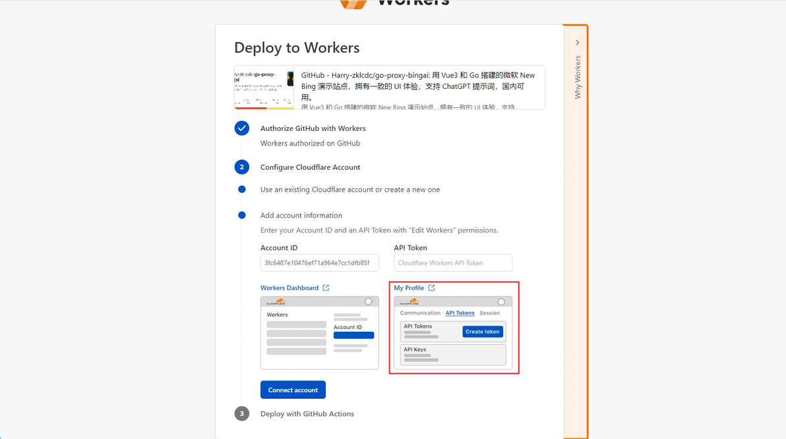The image size is (786, 439).
Task: Click the Workers Dashboard illustration image
Action: pyautogui.click(x=319, y=333)
